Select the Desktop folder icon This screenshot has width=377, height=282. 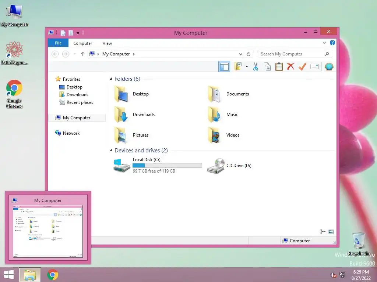[121, 94]
